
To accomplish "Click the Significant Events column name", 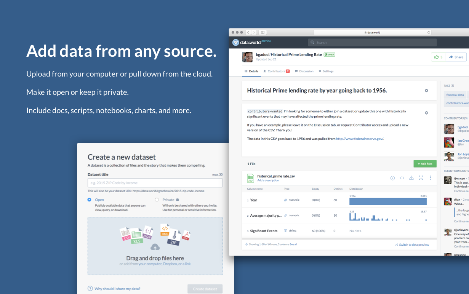I will (x=264, y=231).
